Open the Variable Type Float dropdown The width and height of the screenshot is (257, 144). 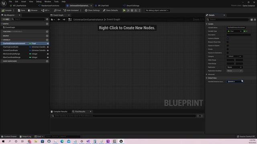pos(235,31)
